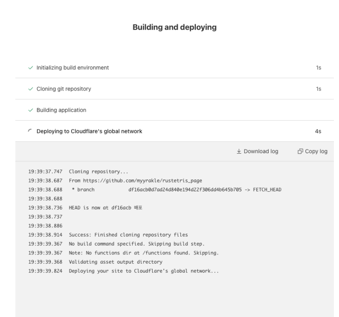This screenshot has height=317, width=339.
Task: Click the 1s duration of Initializing build environment
Action: [318, 68]
